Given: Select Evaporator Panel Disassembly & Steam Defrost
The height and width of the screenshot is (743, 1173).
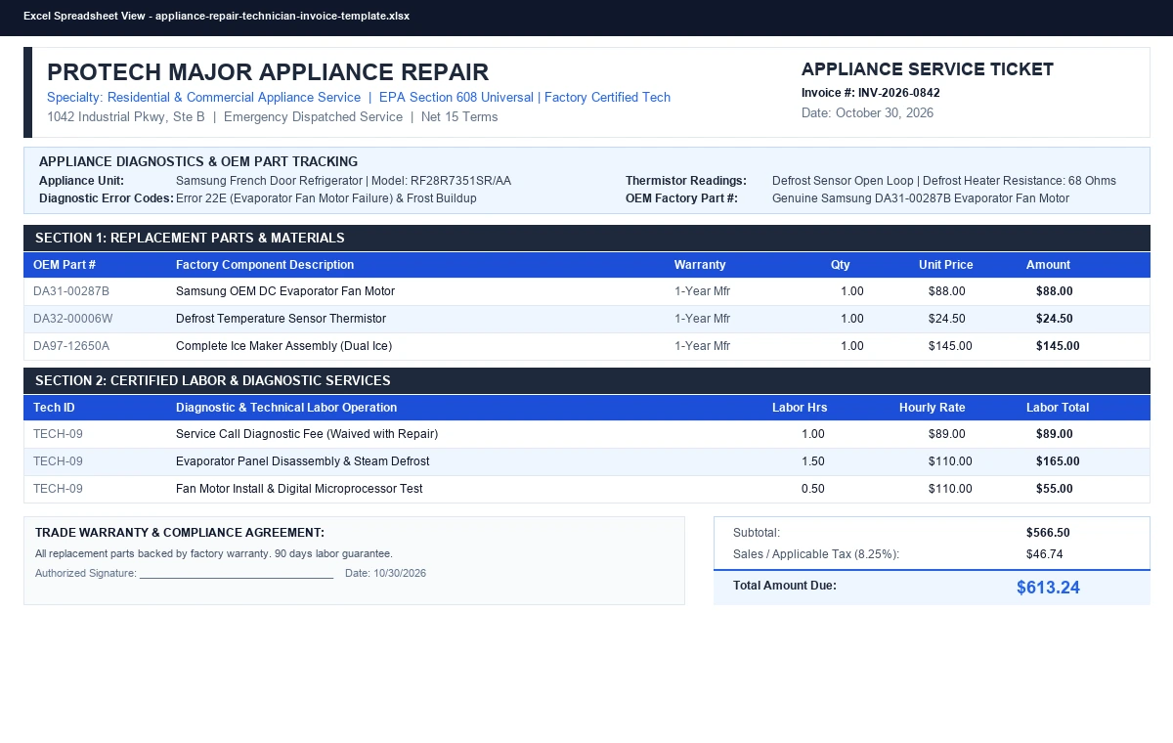Looking at the screenshot, I should coord(303,461).
